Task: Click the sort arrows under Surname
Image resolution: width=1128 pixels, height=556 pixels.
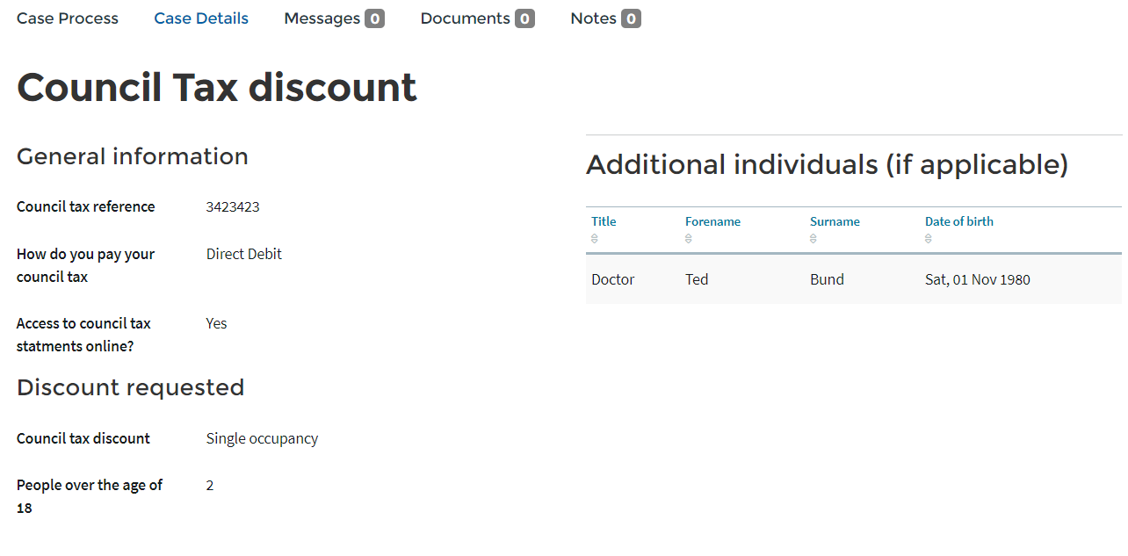Action: [x=813, y=239]
